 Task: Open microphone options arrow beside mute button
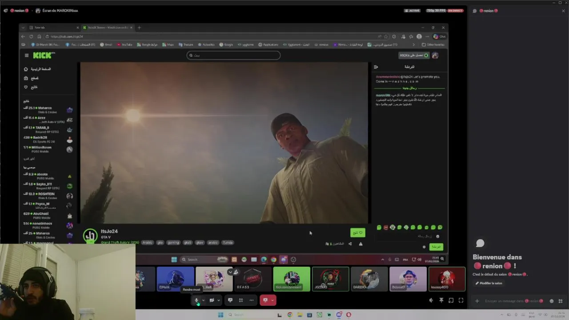click(203, 300)
